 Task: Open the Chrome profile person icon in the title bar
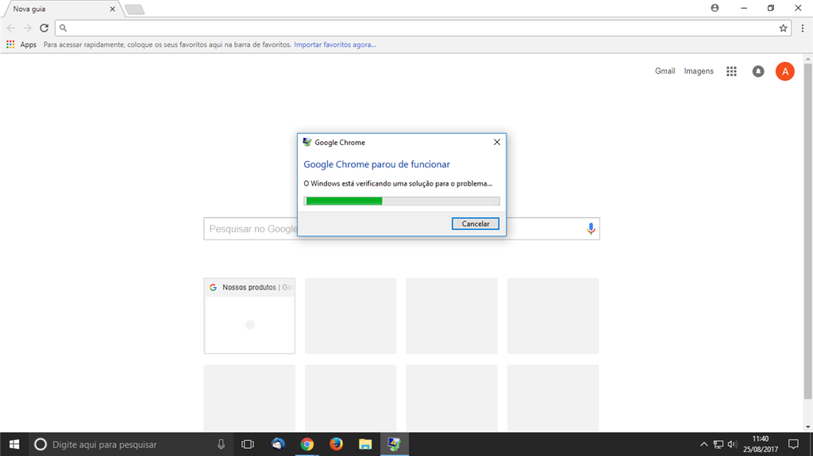click(715, 8)
